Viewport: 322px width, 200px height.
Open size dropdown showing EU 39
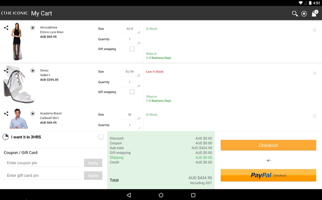pyautogui.click(x=130, y=72)
